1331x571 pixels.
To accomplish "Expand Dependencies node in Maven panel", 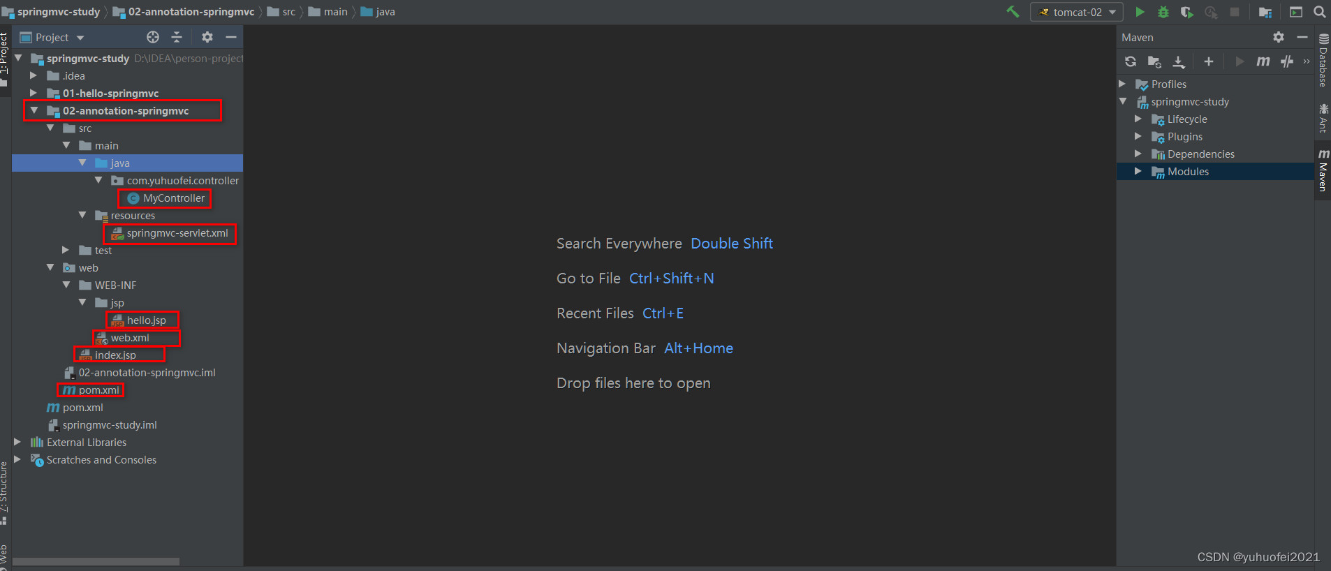I will (x=1138, y=154).
